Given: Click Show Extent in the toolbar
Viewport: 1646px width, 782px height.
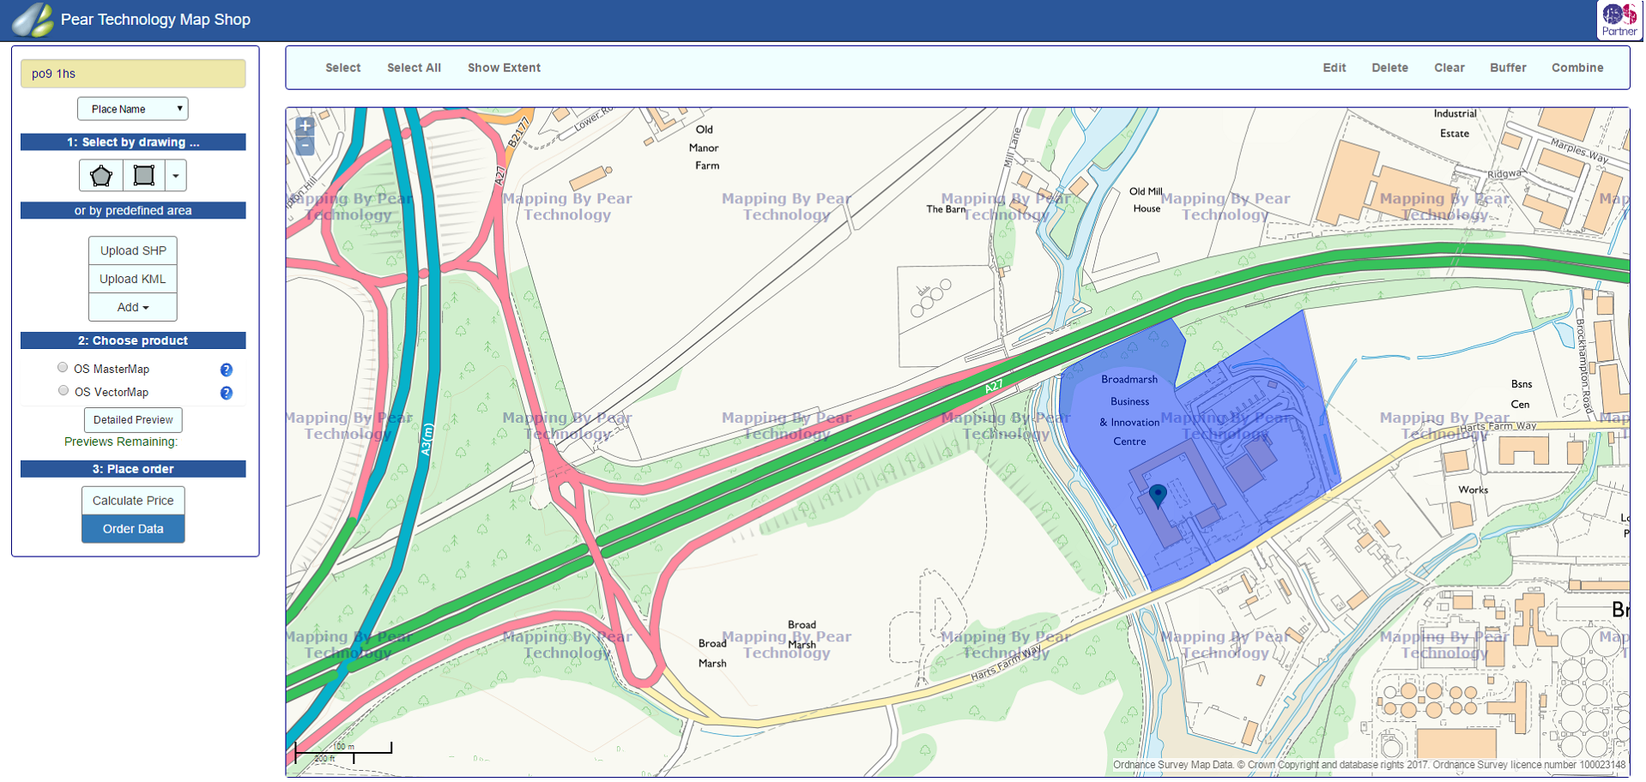Looking at the screenshot, I should [504, 68].
